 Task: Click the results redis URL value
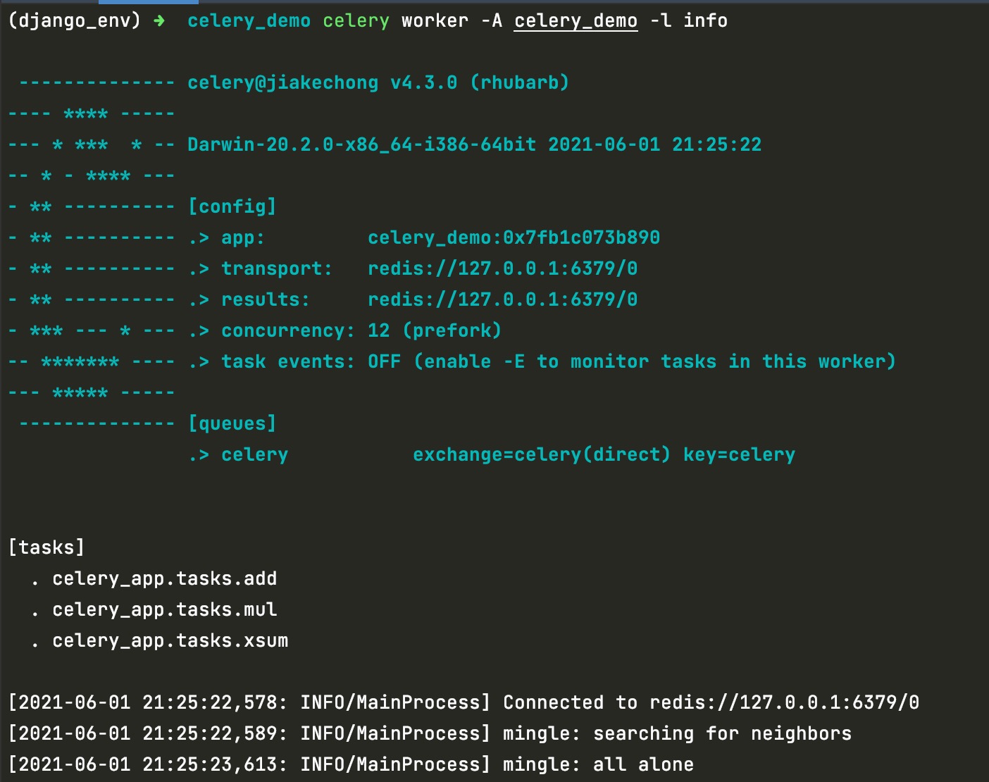click(x=502, y=300)
